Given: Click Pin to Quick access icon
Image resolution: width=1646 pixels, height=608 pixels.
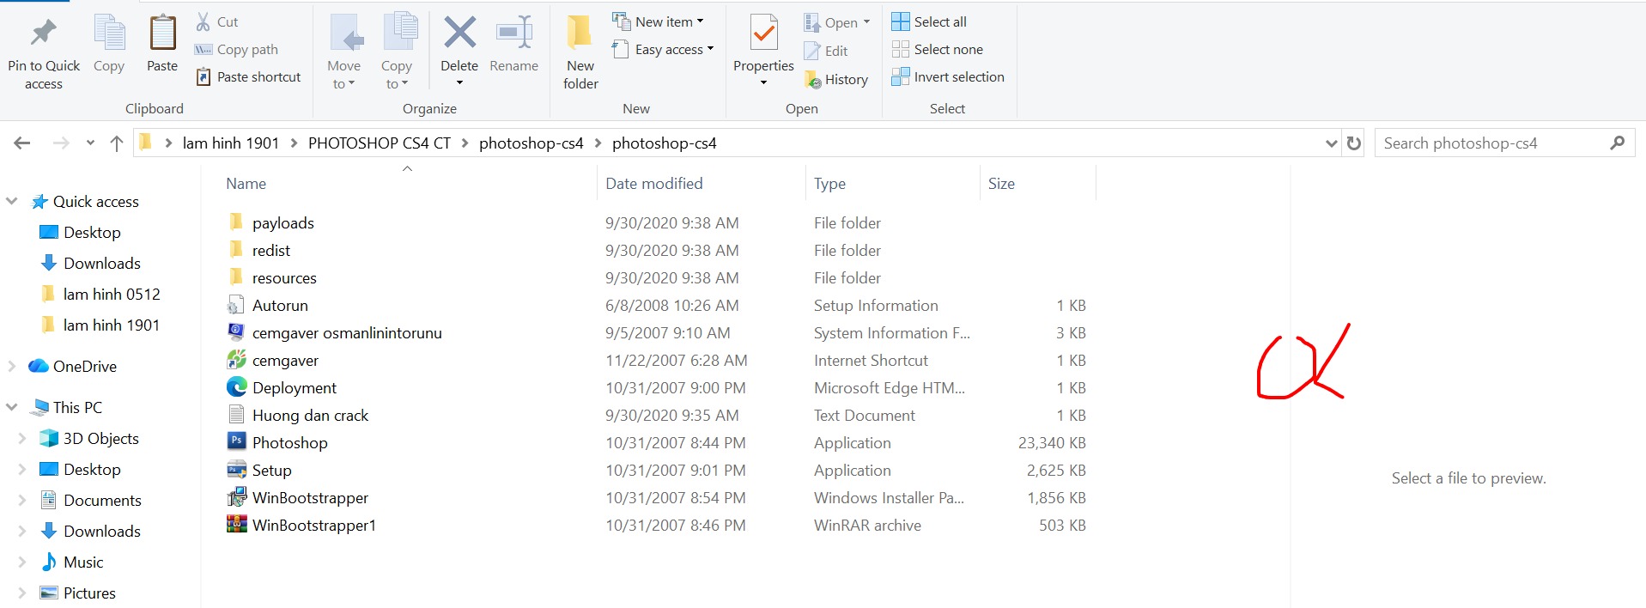Looking at the screenshot, I should pos(43,34).
